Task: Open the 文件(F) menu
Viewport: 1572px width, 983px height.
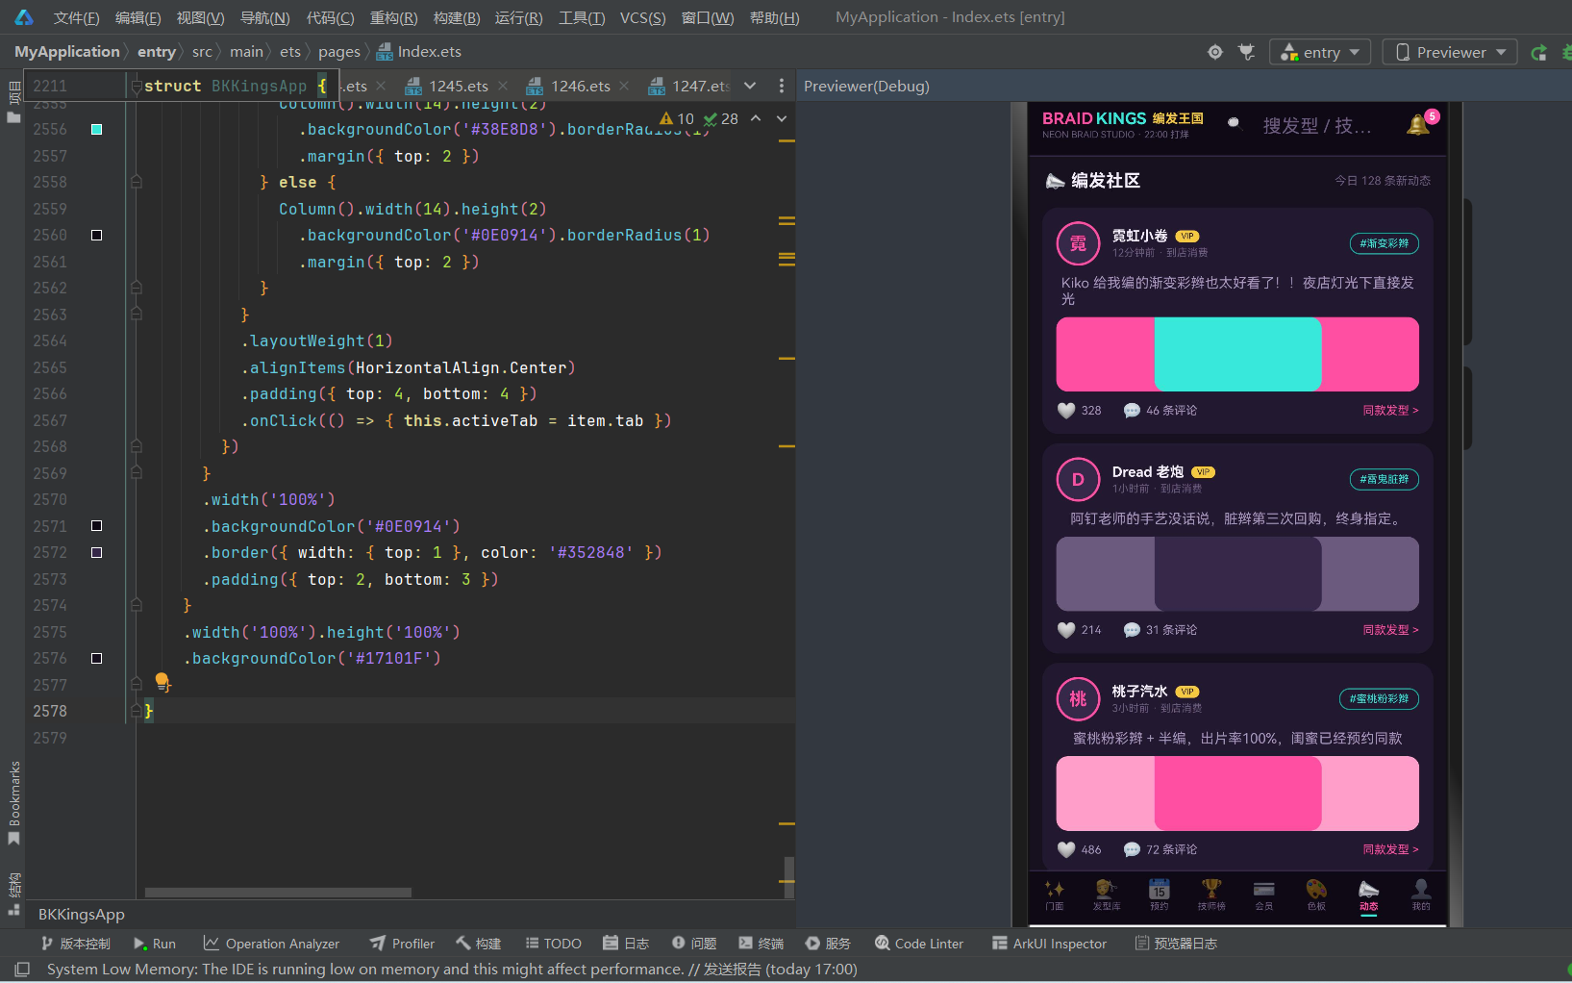Action: click(76, 17)
